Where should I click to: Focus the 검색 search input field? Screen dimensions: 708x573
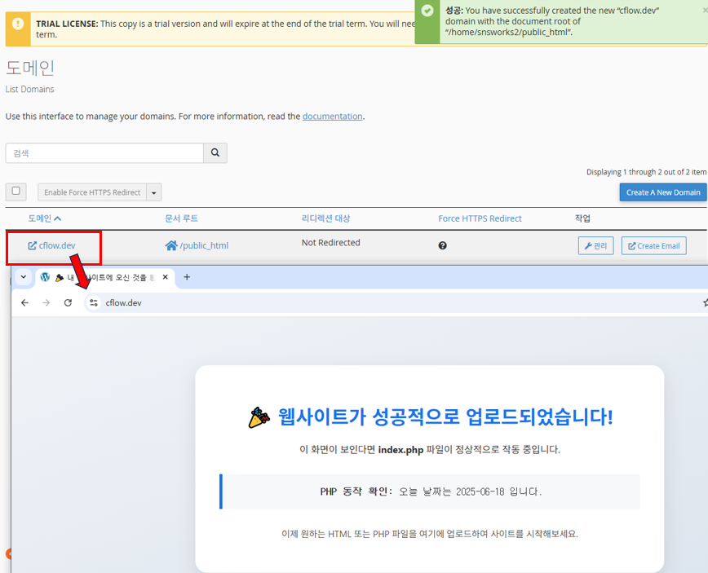pos(104,153)
